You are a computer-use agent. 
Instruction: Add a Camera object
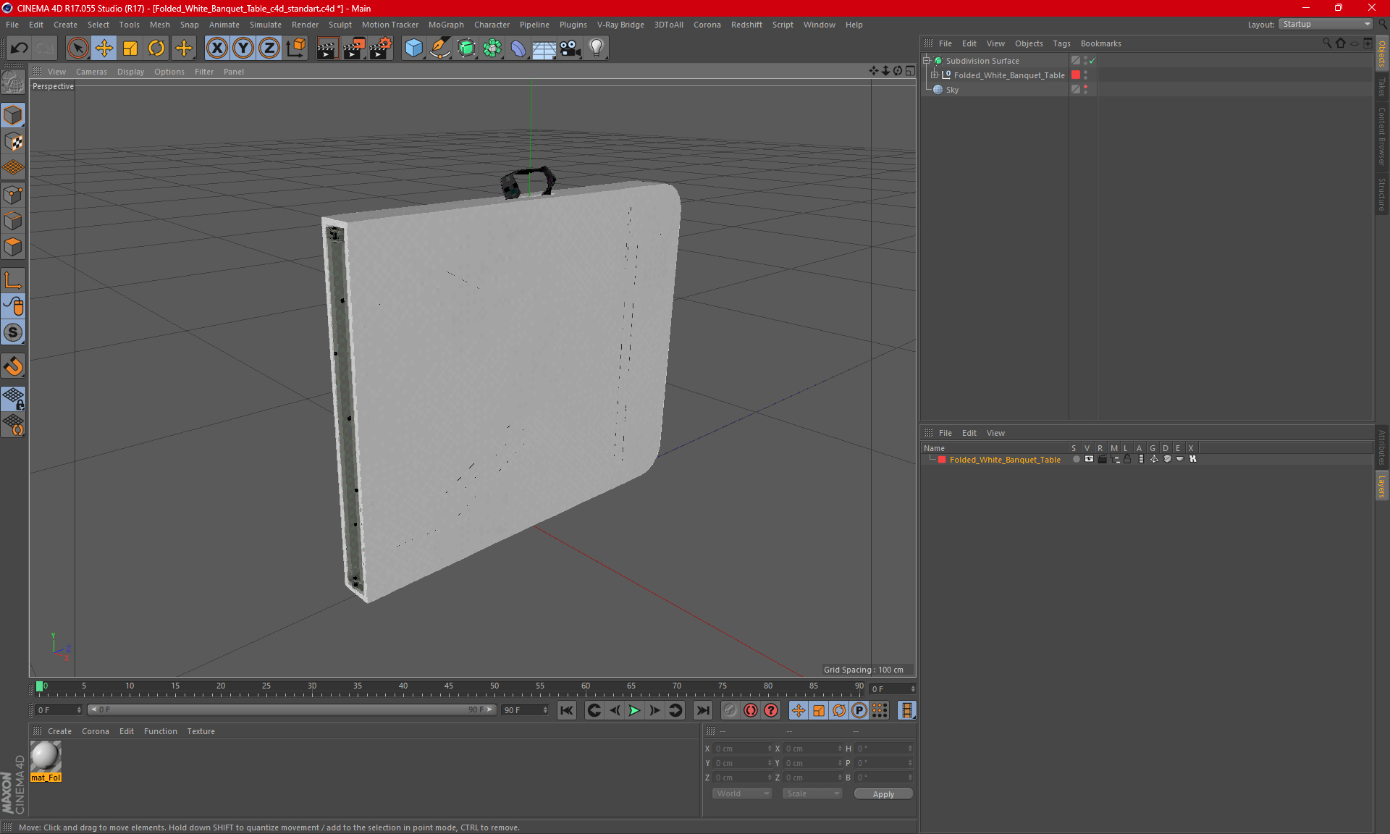pyautogui.click(x=570, y=49)
